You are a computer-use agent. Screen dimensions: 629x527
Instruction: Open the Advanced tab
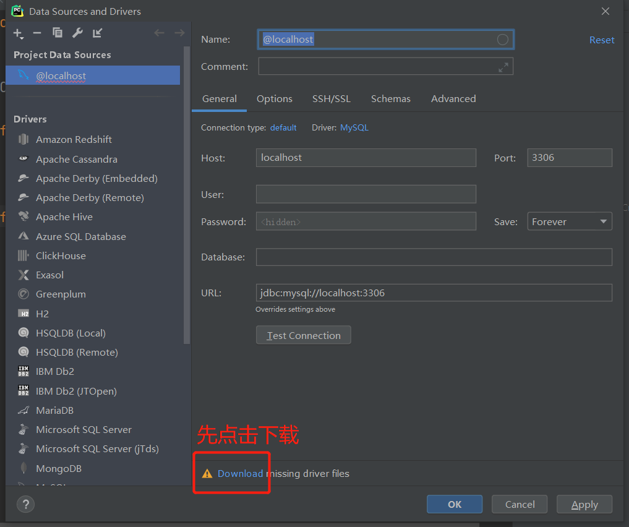pos(453,99)
